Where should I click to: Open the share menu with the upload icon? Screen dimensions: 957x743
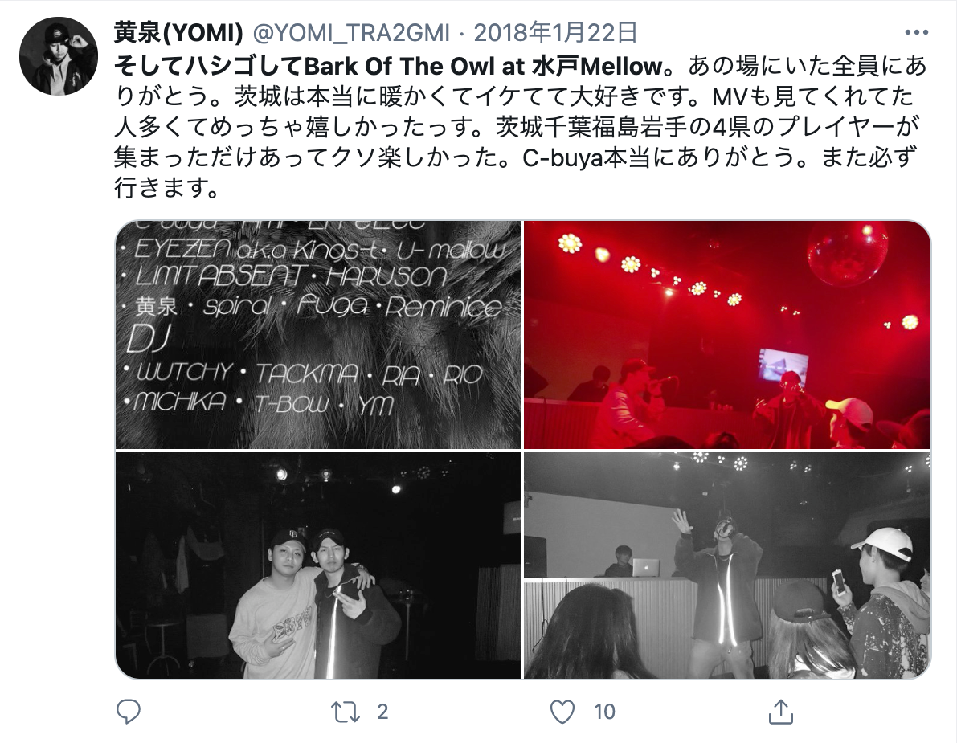click(780, 712)
